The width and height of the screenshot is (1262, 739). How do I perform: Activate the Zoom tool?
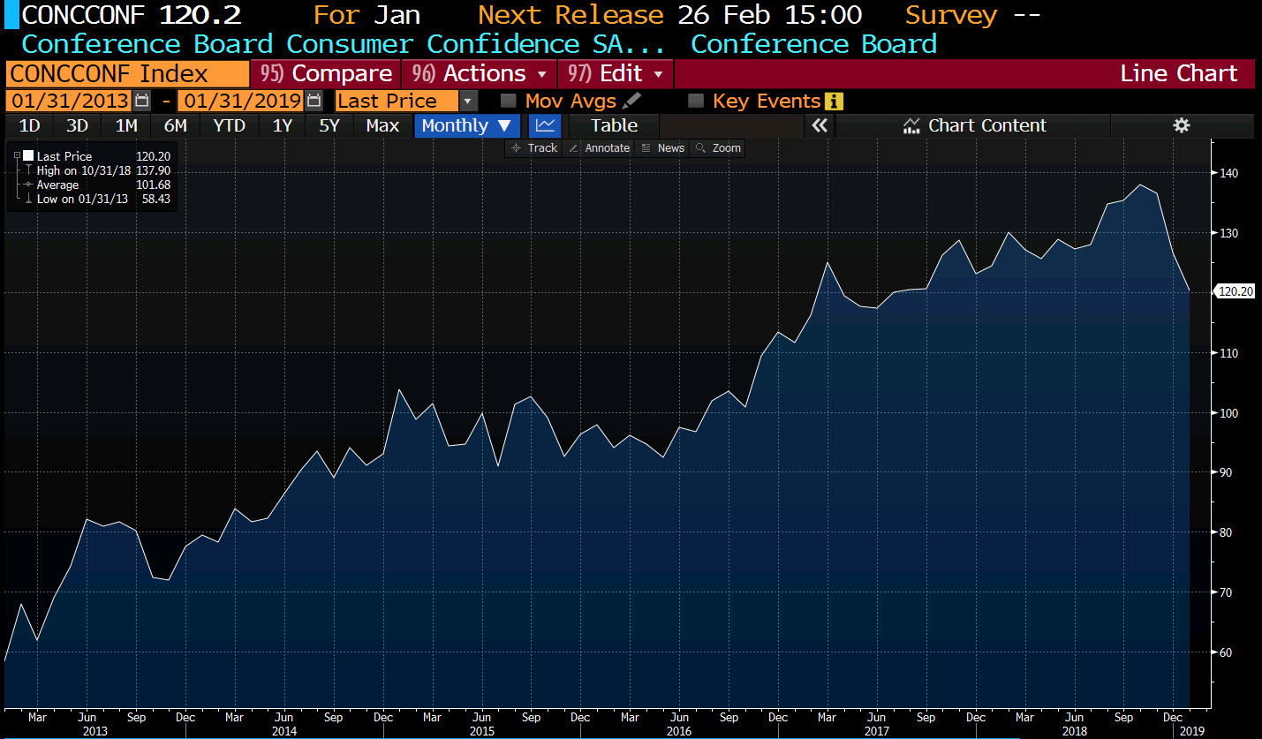click(717, 148)
